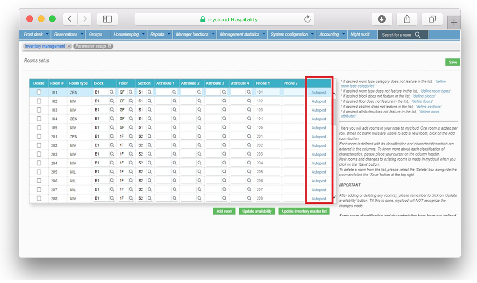477x283 pixels.
Task: Click Phone 1 field for room 101
Action: click(267, 92)
